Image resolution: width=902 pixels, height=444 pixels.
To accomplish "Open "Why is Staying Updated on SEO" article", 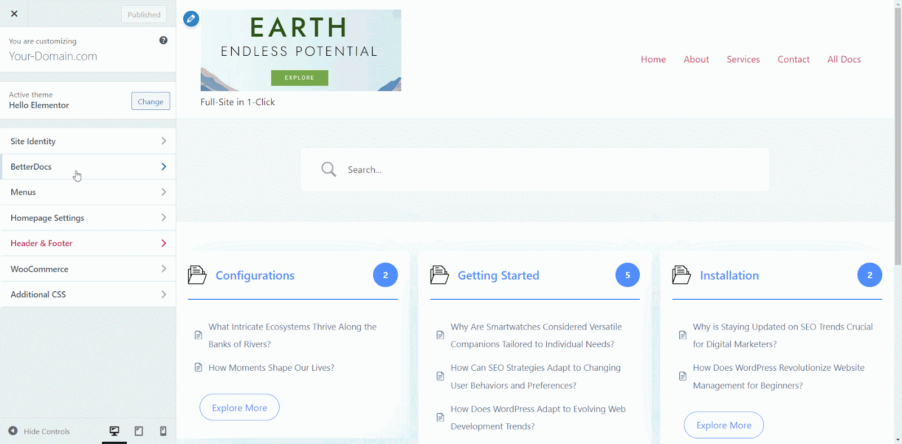I will pos(782,335).
